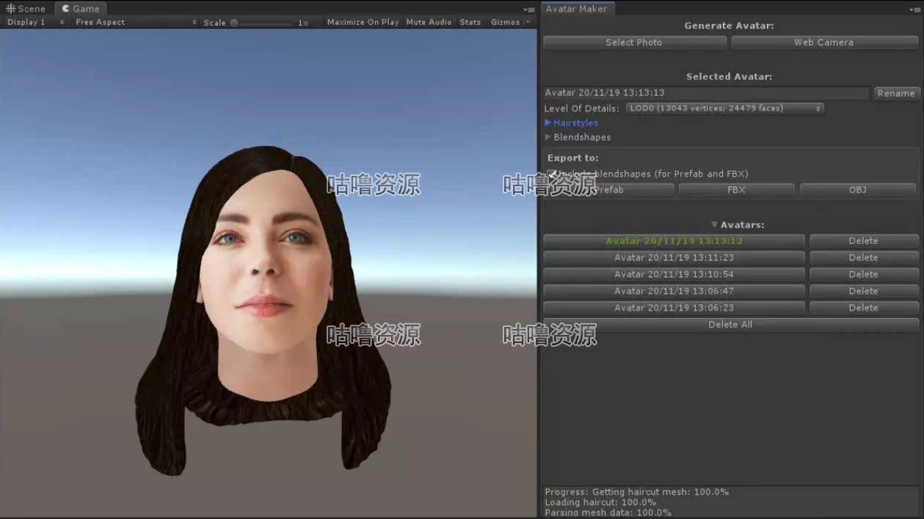The width and height of the screenshot is (924, 519).
Task: Click the Scale value 1x label
Action: pyautogui.click(x=303, y=23)
